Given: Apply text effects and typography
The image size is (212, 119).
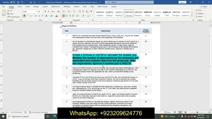Looking at the screenshot, I should (x=46, y=16).
